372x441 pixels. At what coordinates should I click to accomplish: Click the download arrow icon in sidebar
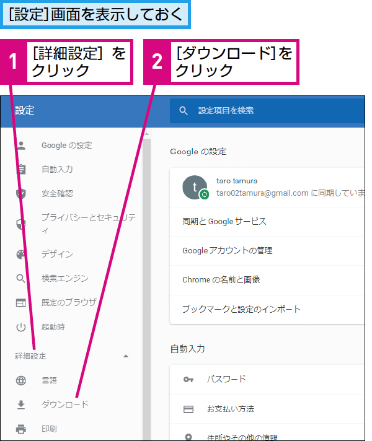[21, 404]
